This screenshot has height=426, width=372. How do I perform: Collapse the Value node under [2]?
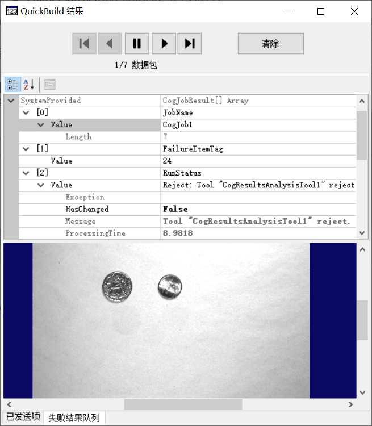pyautogui.click(x=41, y=185)
